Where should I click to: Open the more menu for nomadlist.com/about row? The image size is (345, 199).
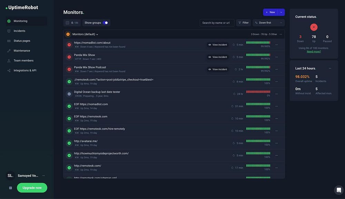277,45
